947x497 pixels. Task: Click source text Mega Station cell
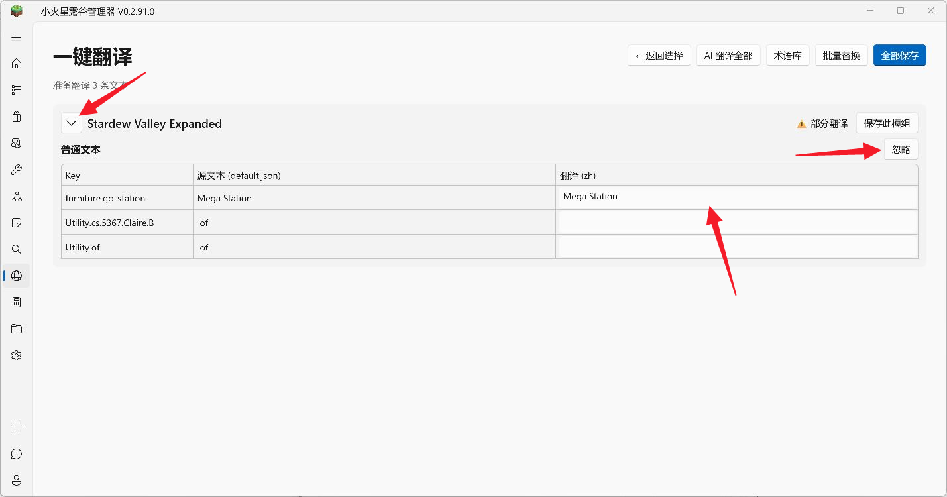[x=374, y=198]
